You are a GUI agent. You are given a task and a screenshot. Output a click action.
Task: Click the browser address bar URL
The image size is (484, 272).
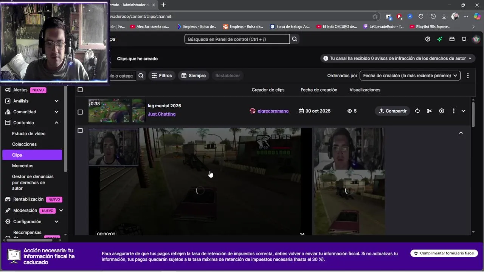140,16
